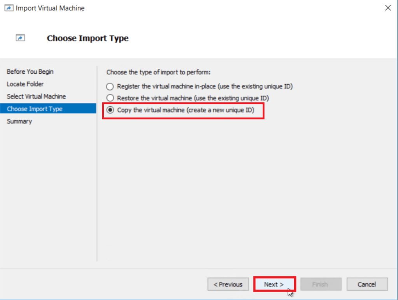Go back with the Previous button
398x300 pixels.
[x=228, y=284]
